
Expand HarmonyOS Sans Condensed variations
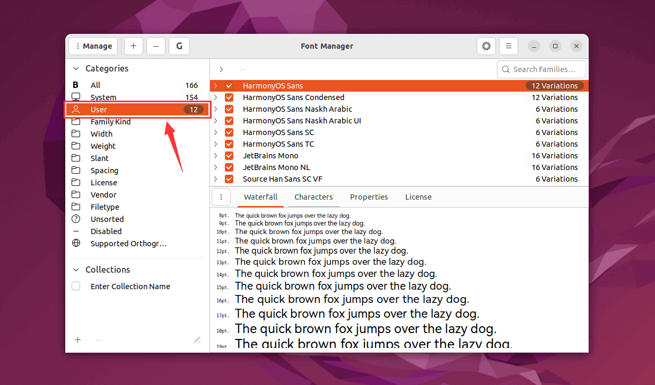coord(215,97)
